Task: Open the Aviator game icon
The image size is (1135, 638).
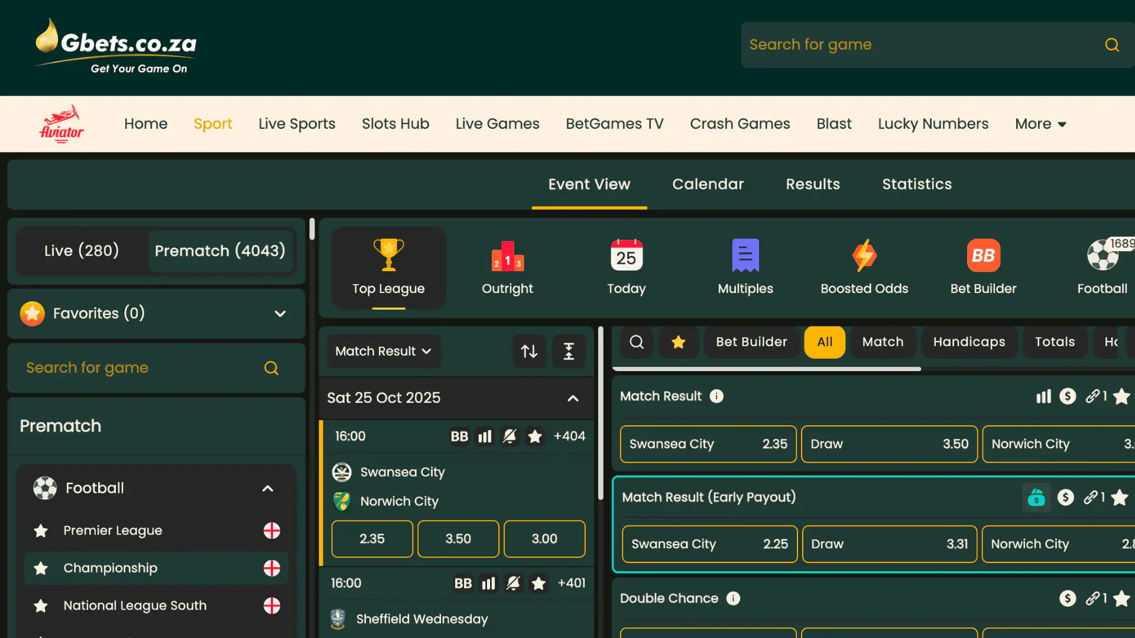Action: [61, 123]
